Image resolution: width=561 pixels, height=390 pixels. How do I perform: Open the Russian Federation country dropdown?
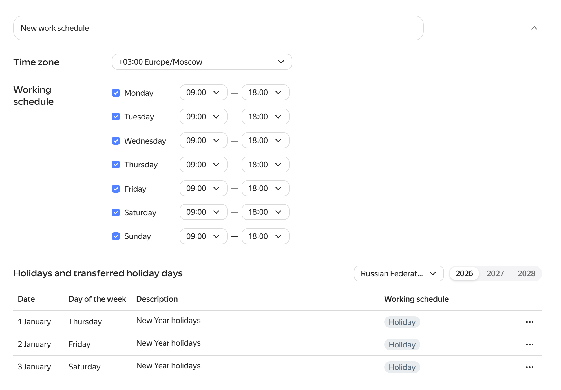399,273
